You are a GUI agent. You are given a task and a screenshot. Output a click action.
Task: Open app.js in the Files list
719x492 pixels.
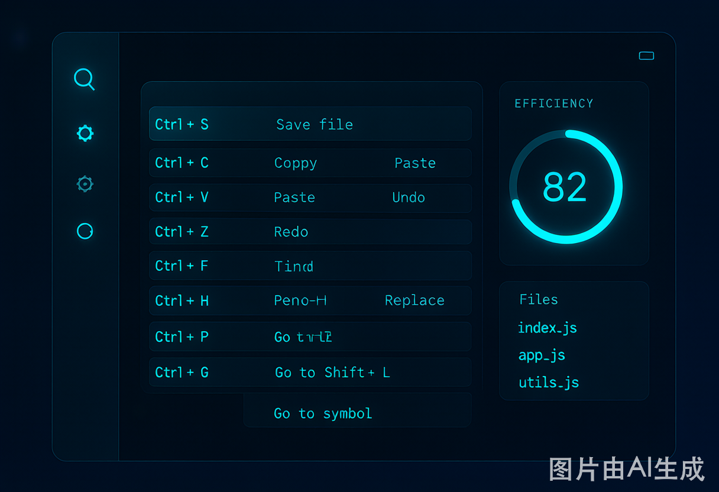[x=542, y=355]
